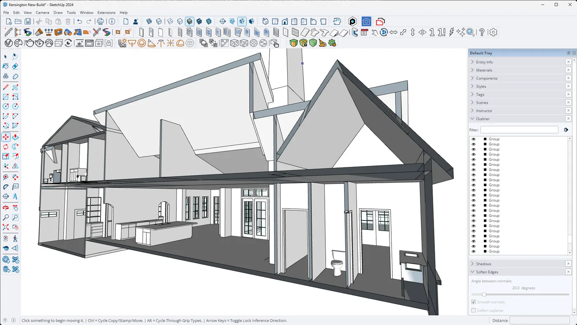This screenshot has width=577, height=325.
Task: Pick the Paint Bucket tool
Action: click(x=5, y=66)
